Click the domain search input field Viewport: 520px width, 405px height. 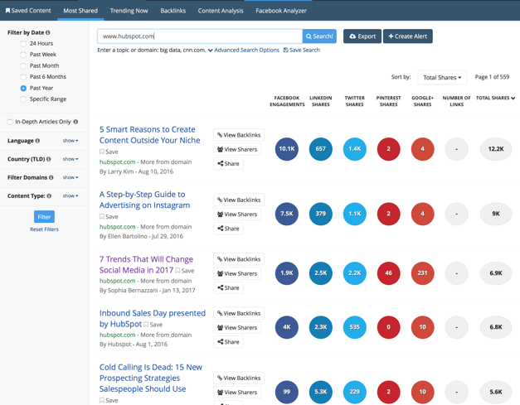[200, 36]
